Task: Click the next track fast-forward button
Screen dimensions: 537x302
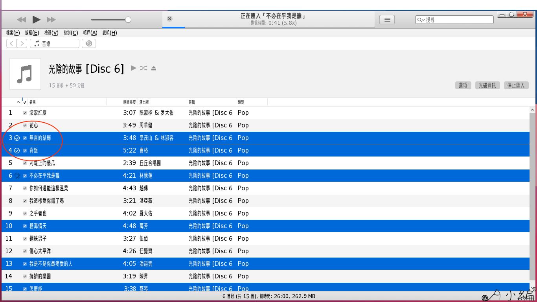Action: tap(51, 20)
